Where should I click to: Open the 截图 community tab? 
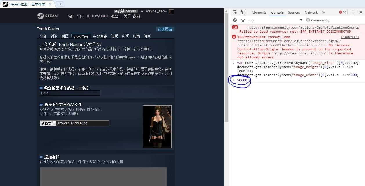pos(65,36)
